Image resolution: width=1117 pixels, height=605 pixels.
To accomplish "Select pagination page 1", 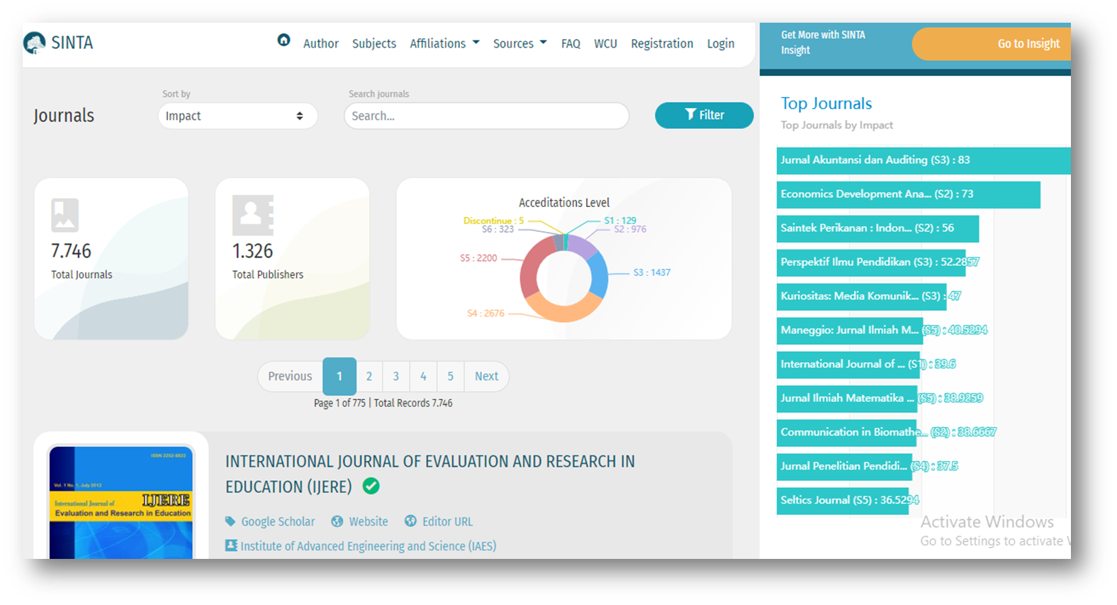I will pos(339,376).
